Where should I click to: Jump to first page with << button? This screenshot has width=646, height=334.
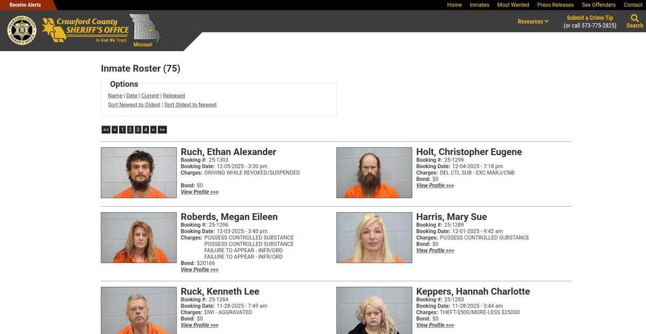106,130
